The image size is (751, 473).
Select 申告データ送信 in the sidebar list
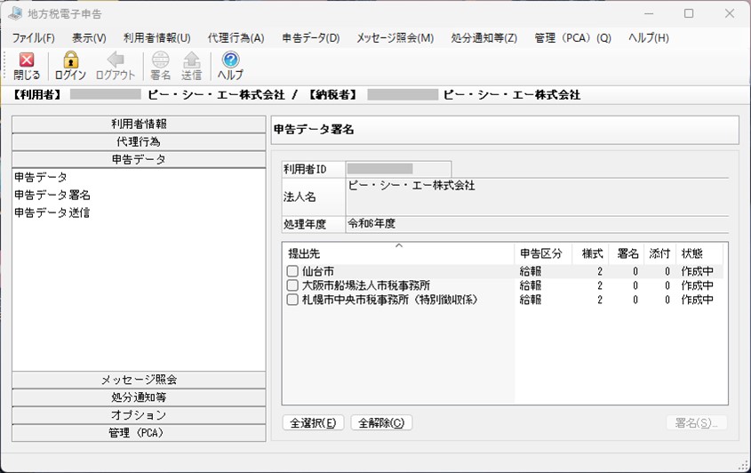[x=52, y=212]
